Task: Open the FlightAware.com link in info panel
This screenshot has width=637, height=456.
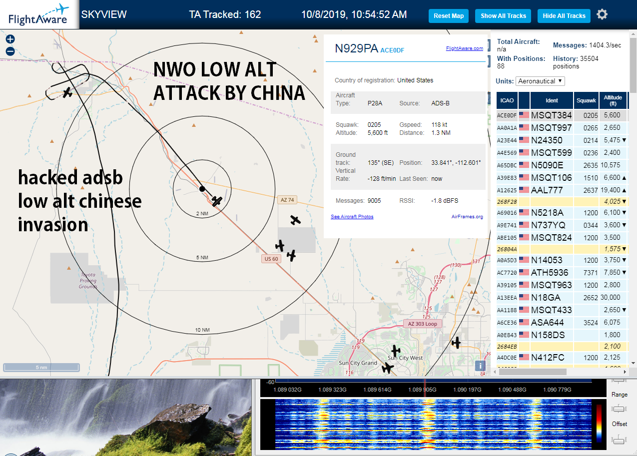Action: coord(465,48)
